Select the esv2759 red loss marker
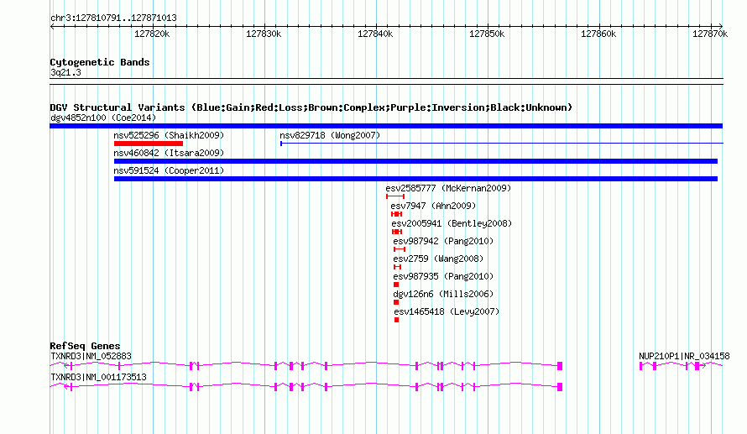 pyautogui.click(x=397, y=267)
